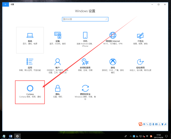Open the Sogou emoji face panel
Viewport: 171px width, 139px height.
150,124
